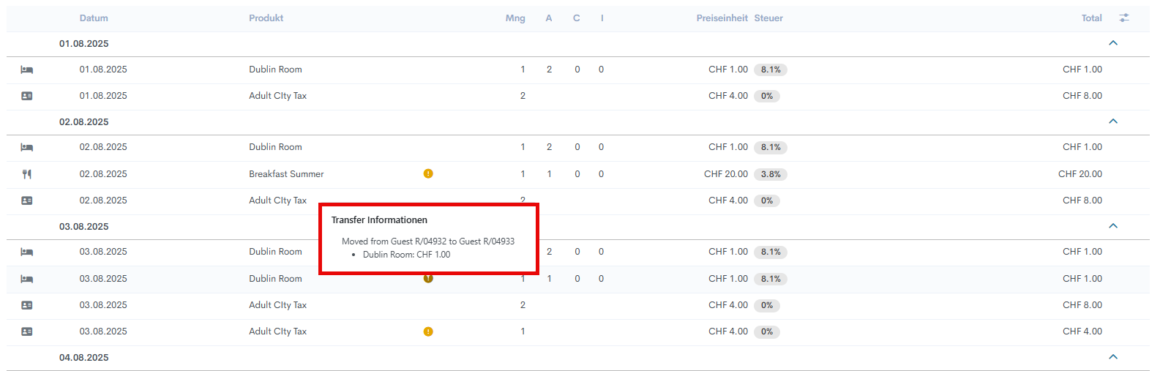Viewport: 1160px width, 371px height.
Task: Click the Transfer Informationen tooltip title
Action: coord(379,220)
